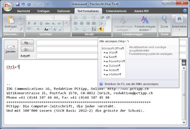Image resolution: width=190 pixels, height=129 pixels.
Task: Click the multilevel list icon
Action: pos(93,18)
